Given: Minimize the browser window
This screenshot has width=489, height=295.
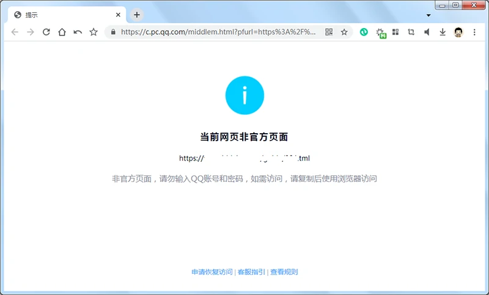Looking at the screenshot, I should point(442,5).
